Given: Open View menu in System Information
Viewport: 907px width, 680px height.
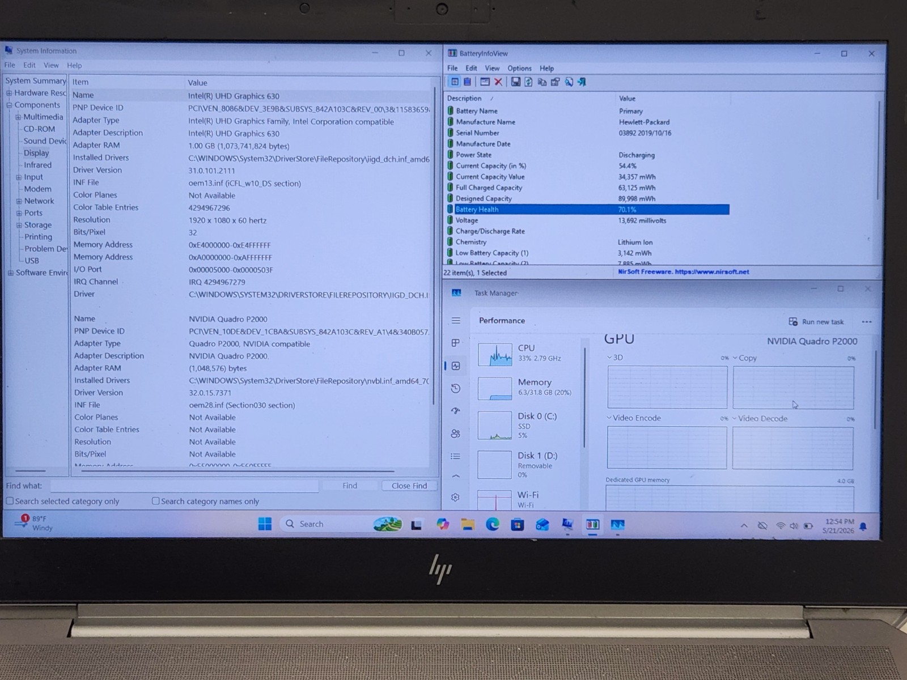Looking at the screenshot, I should tap(51, 65).
